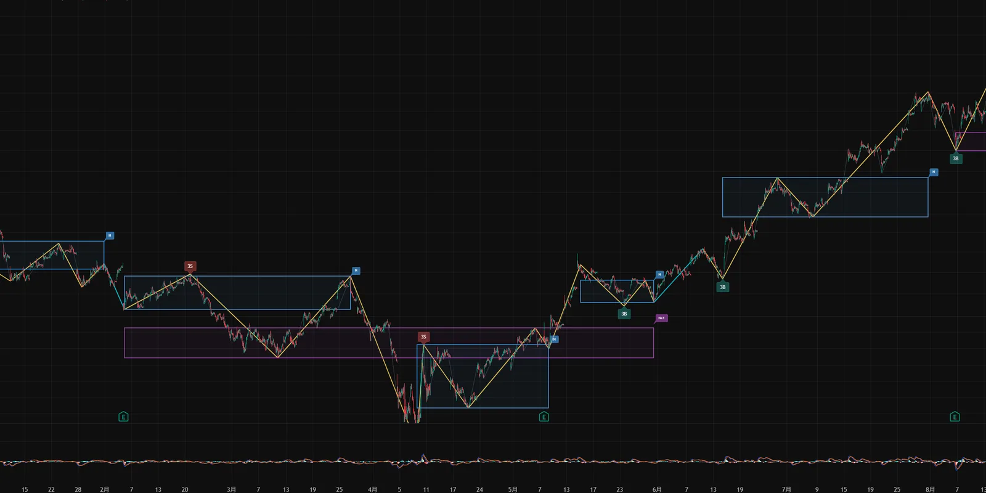The height and width of the screenshot is (493, 986).
Task: Click the blue N label on the early June box
Action: pyautogui.click(x=659, y=274)
